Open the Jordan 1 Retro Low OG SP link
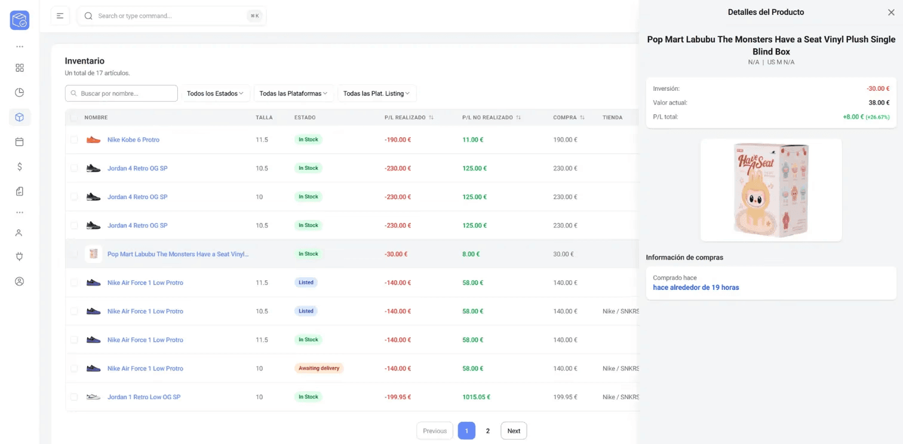Screen dimensions: 903x444 tap(144, 397)
